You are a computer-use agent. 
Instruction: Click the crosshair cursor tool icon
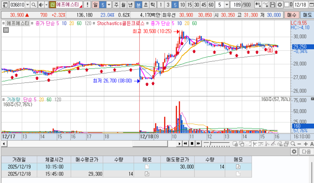255,144
